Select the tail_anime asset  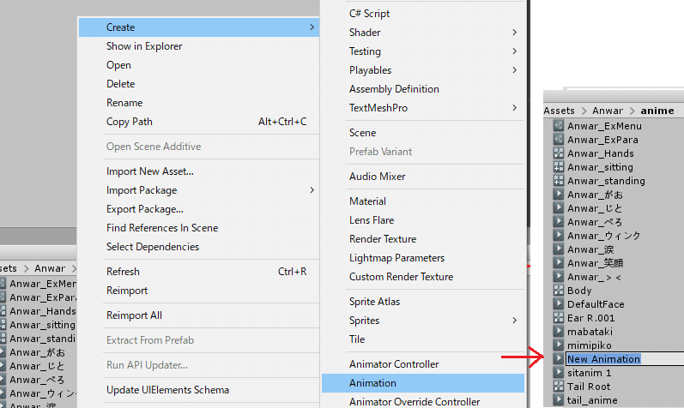[592, 400]
